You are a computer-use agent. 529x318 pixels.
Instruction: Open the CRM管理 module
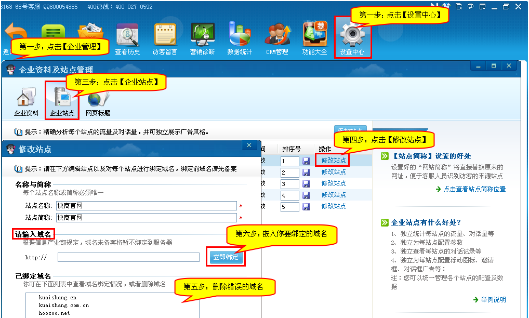coord(277,39)
